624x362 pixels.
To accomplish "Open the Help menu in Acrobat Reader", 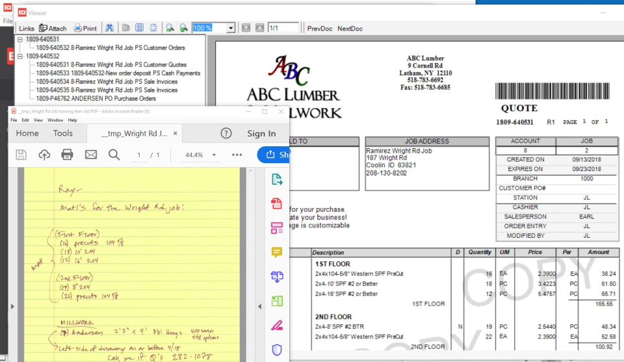I will pos(72,120).
